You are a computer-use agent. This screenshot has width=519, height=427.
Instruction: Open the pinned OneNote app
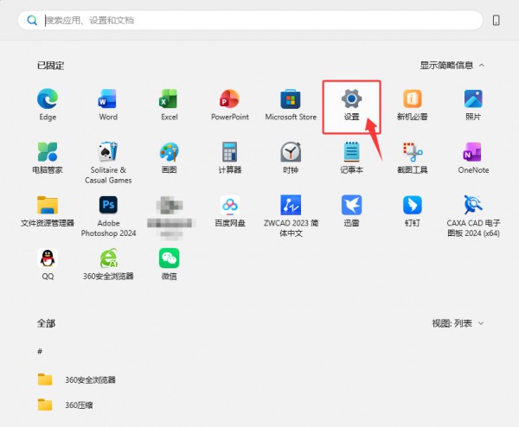473,158
